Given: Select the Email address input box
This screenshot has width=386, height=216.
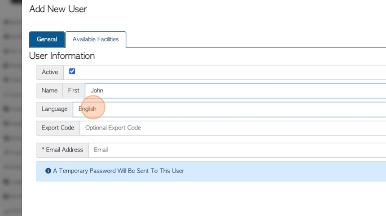Looking at the screenshot, I should tap(237, 150).
